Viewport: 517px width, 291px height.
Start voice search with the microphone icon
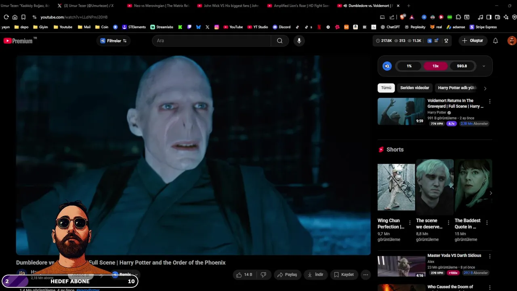pos(299,40)
